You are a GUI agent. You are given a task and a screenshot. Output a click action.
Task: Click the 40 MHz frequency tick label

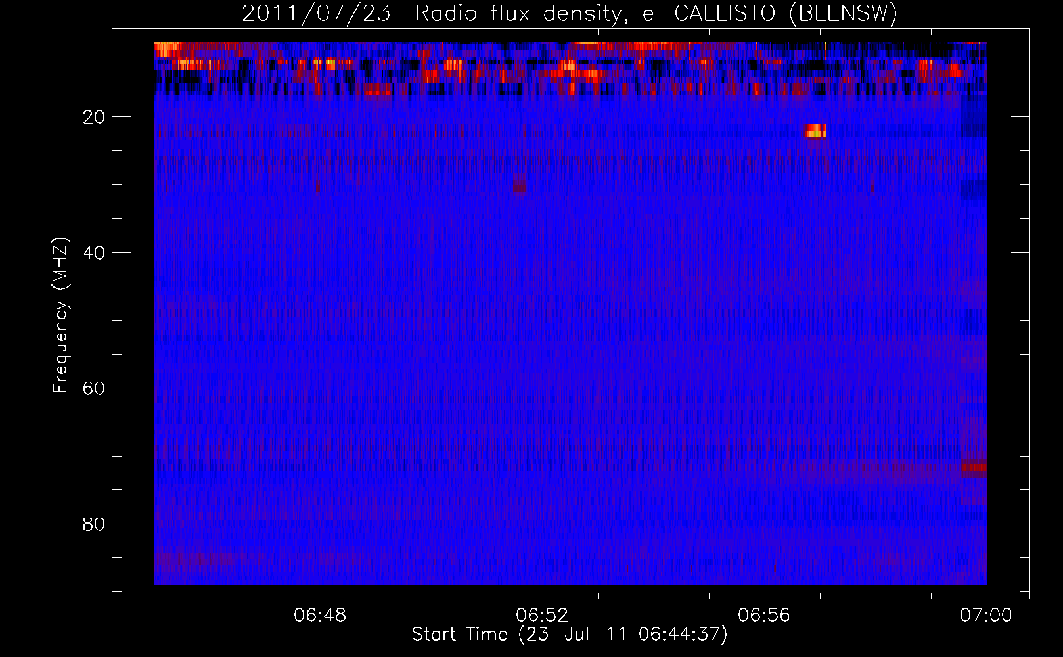(x=95, y=252)
